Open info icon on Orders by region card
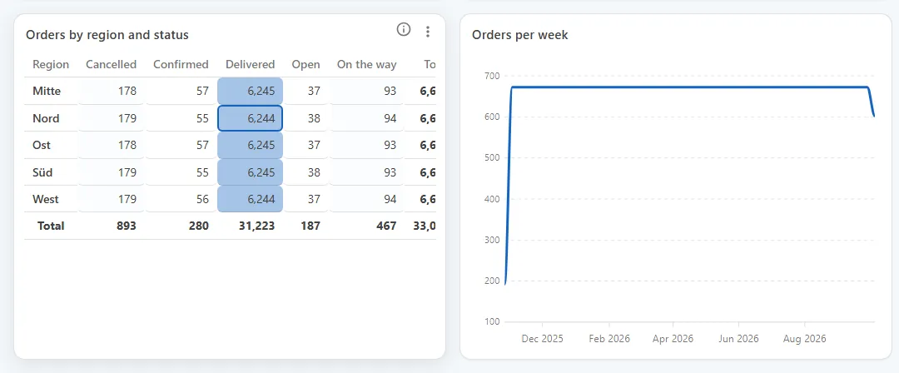 click(x=404, y=29)
